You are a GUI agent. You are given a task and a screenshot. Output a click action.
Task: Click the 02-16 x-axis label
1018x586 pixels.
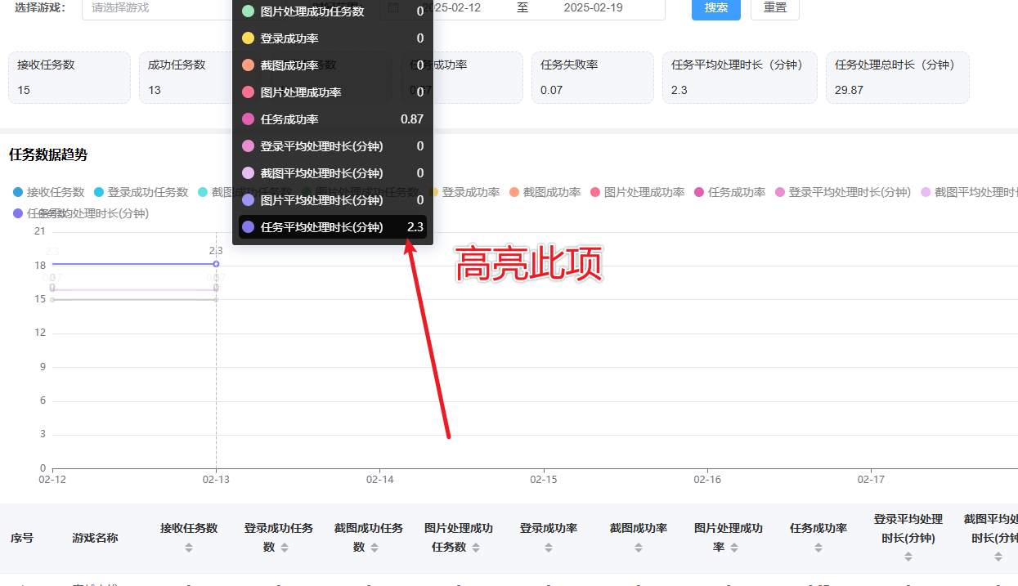707,481
